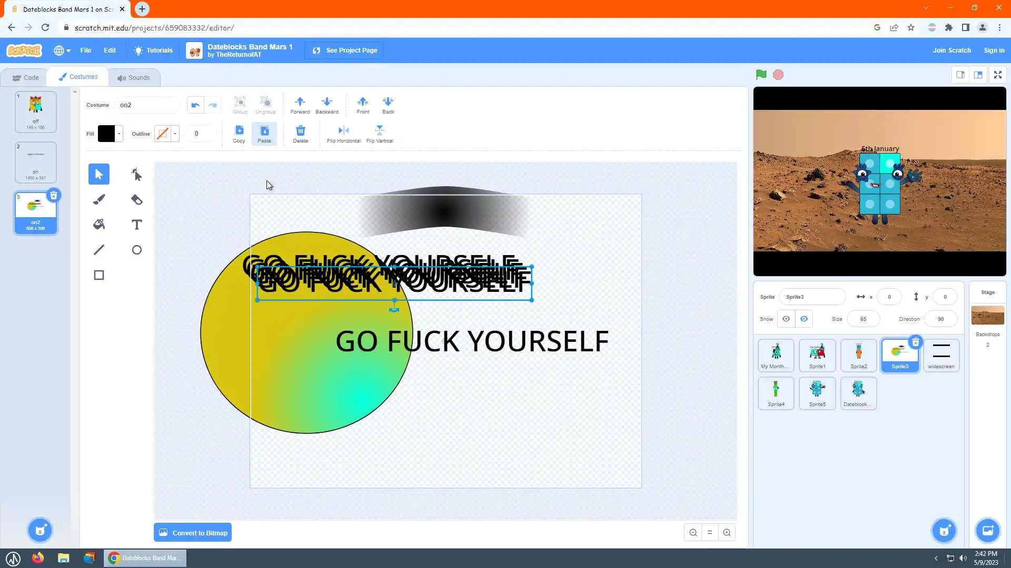
Task: Expand the language globe menu
Action: pyautogui.click(x=62, y=50)
